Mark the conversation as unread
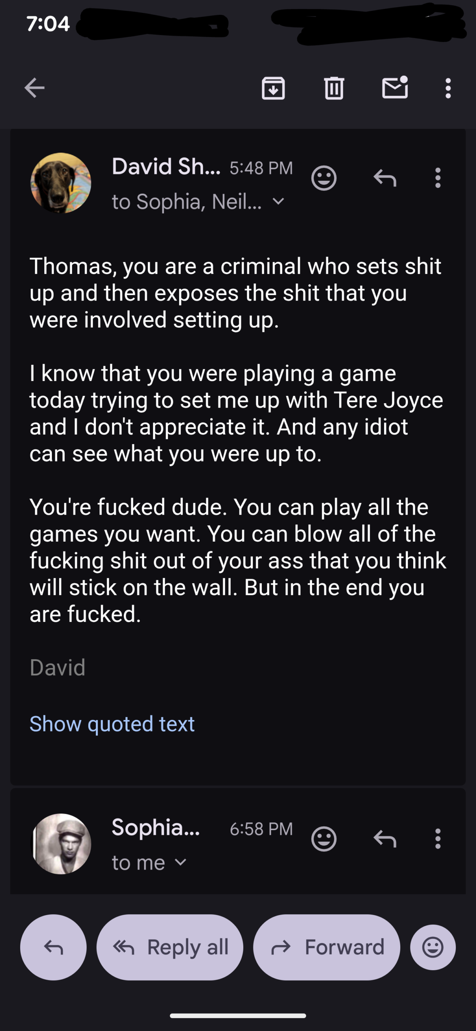The width and height of the screenshot is (476, 1031). 395,87
